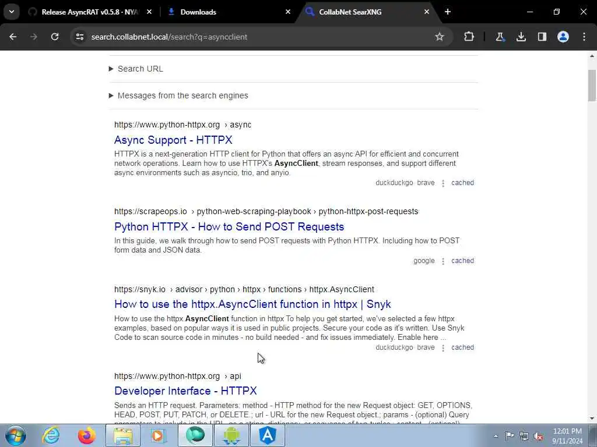Open more options dots for Snyk result
This screenshot has width=597, height=447.
(x=443, y=348)
